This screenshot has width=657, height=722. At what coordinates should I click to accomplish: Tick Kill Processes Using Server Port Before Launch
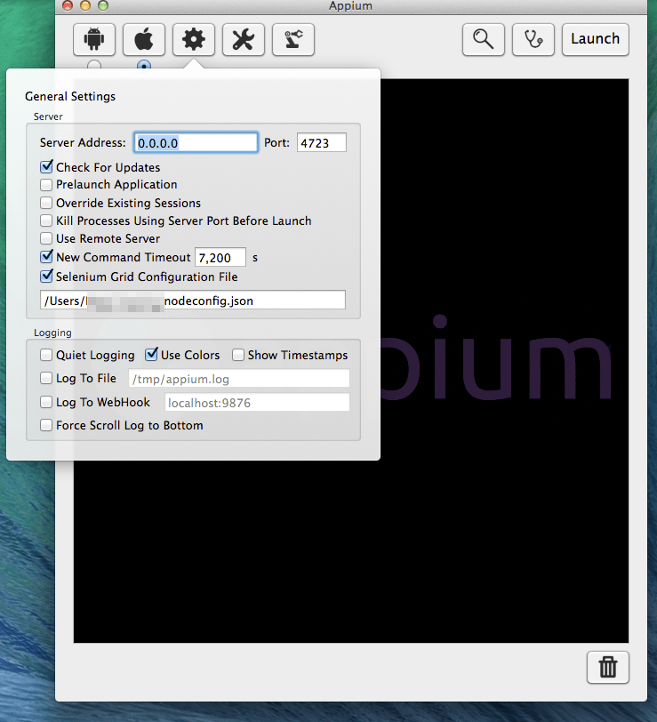46,221
